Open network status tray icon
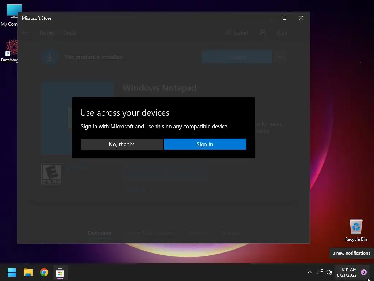This screenshot has height=281, width=374. pos(320,272)
